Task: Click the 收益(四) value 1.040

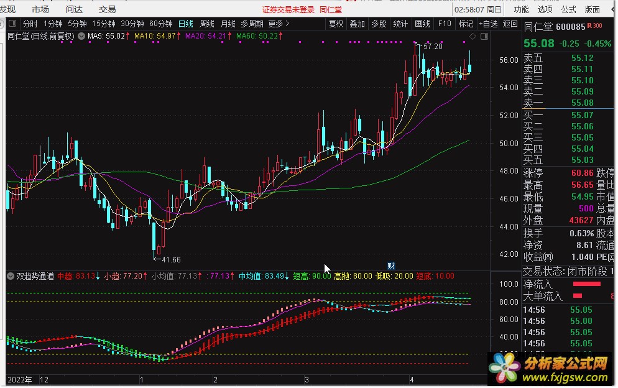Action: click(582, 257)
